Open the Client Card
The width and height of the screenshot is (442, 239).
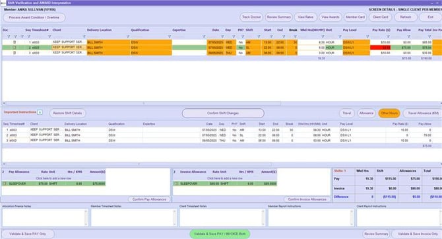380,17
